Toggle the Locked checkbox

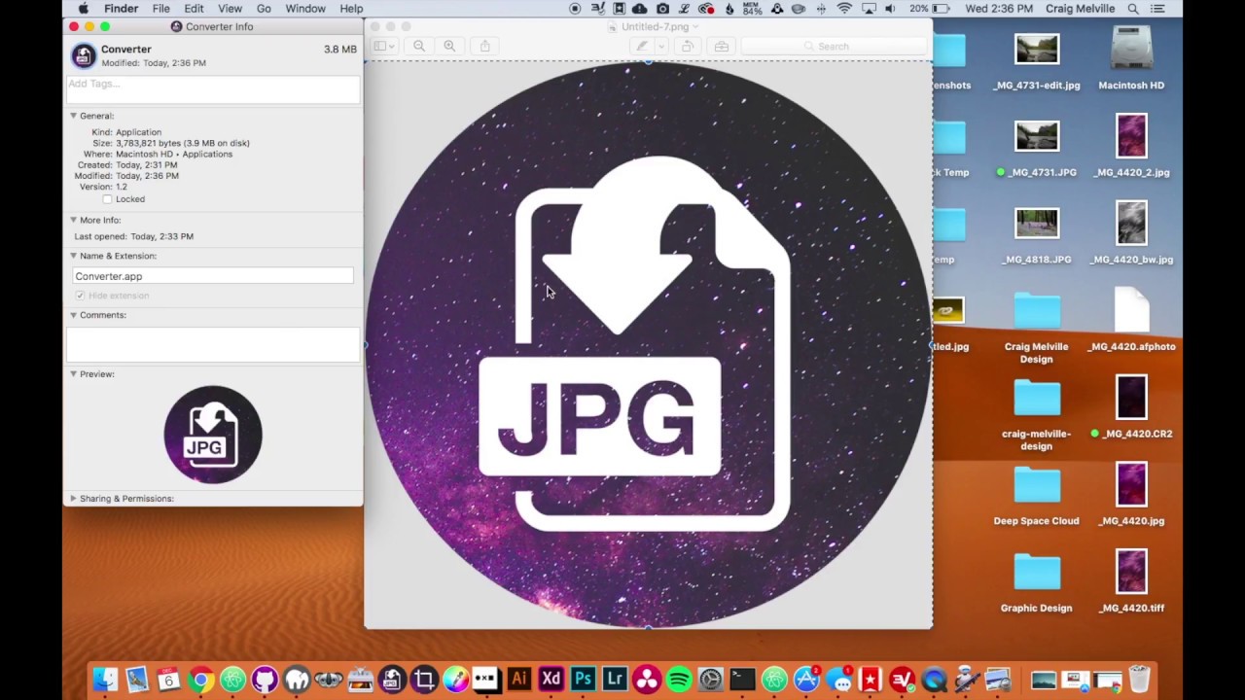tap(107, 199)
